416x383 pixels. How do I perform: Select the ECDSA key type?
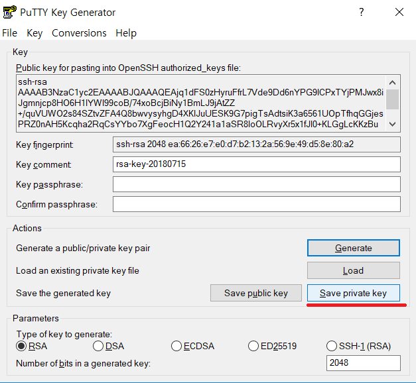pos(192,346)
